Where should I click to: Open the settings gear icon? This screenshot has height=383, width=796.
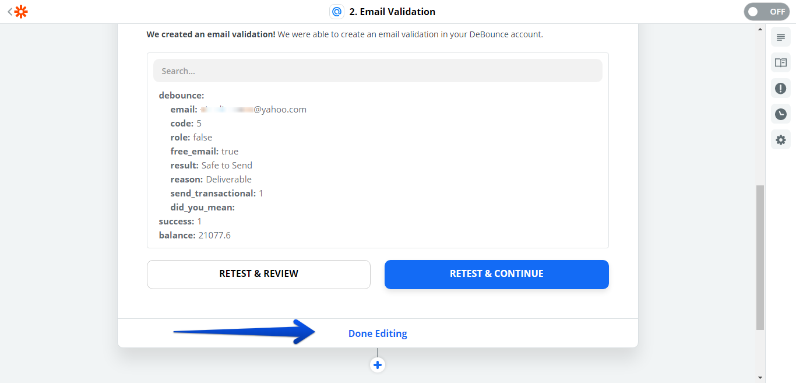(781, 140)
